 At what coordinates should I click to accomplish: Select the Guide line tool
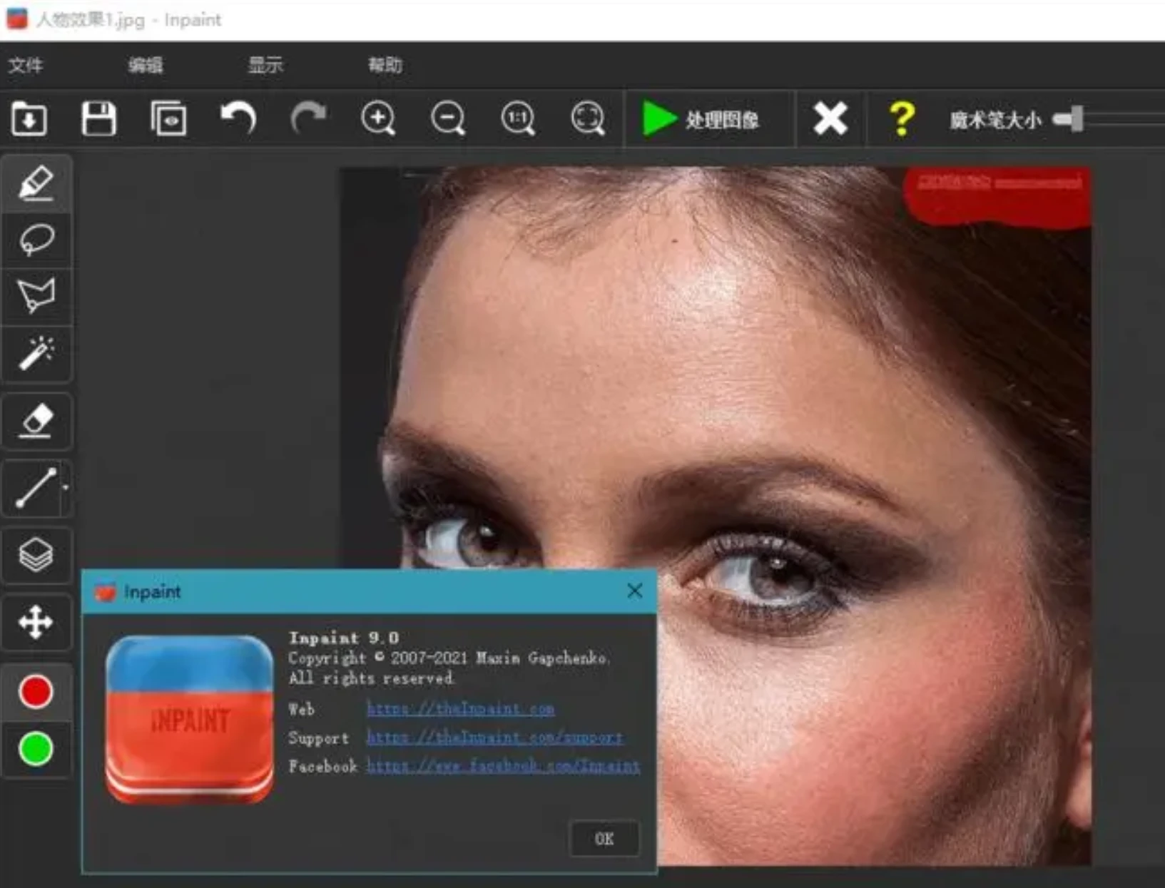point(33,488)
